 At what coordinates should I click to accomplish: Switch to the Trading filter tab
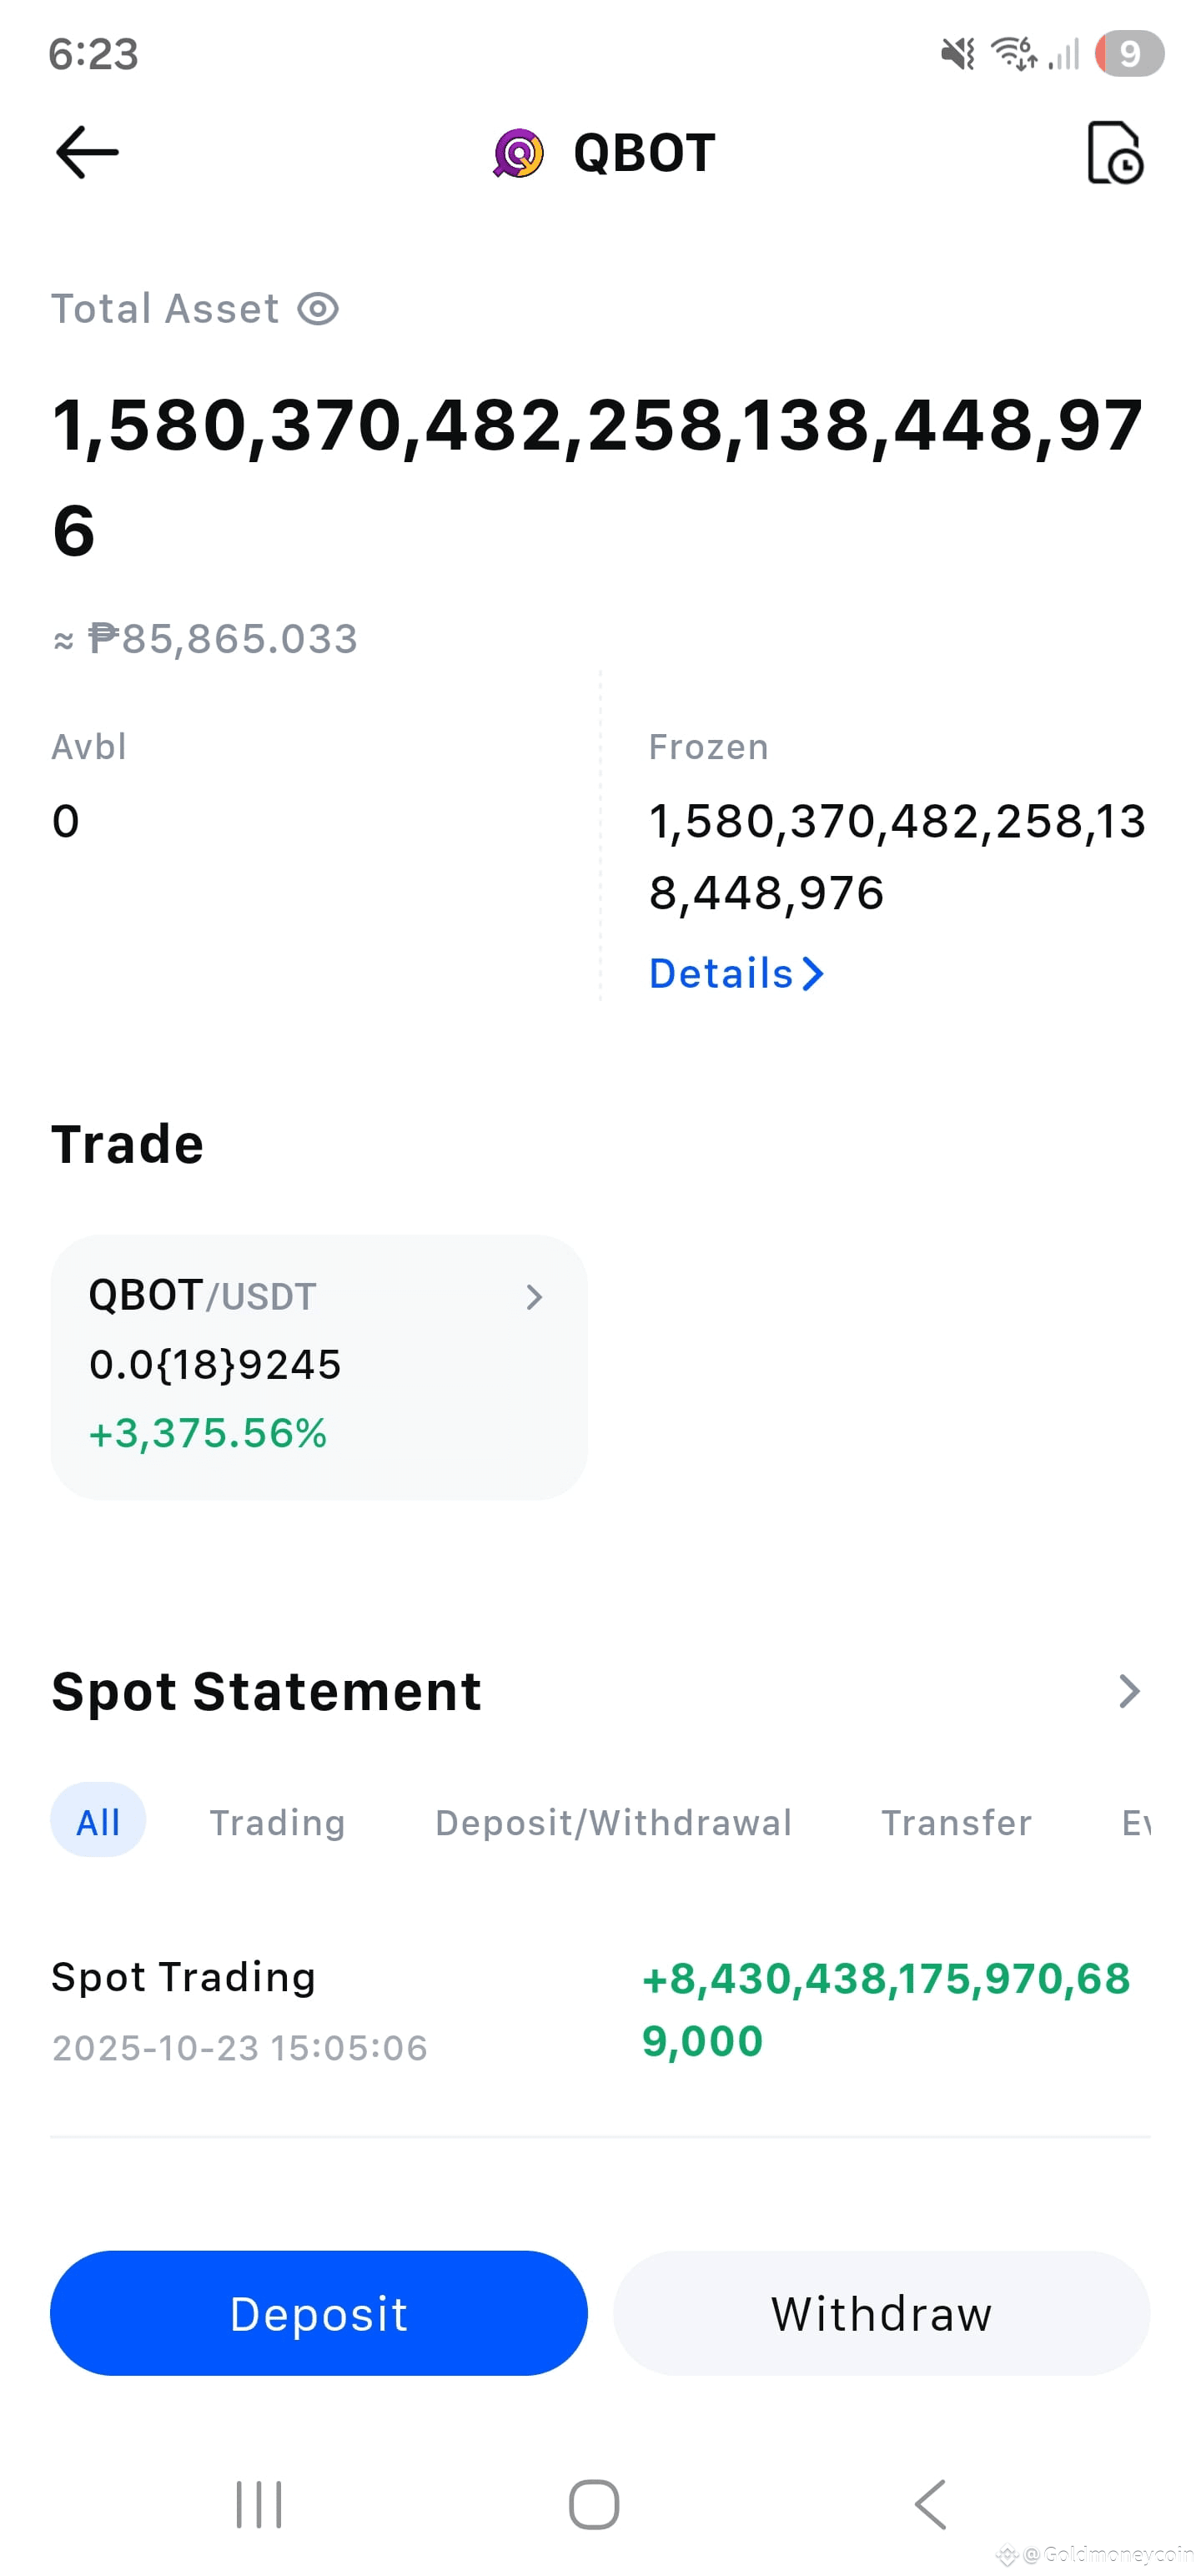(x=277, y=1822)
